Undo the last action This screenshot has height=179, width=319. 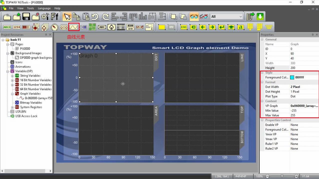[x=95, y=17]
